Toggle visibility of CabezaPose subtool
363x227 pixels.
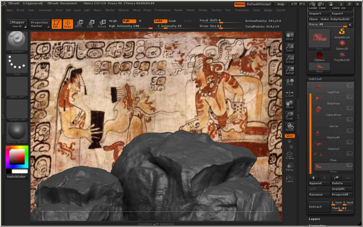click(x=349, y=108)
